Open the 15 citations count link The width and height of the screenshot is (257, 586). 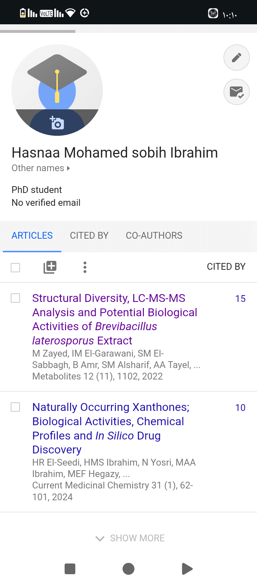[x=240, y=299]
